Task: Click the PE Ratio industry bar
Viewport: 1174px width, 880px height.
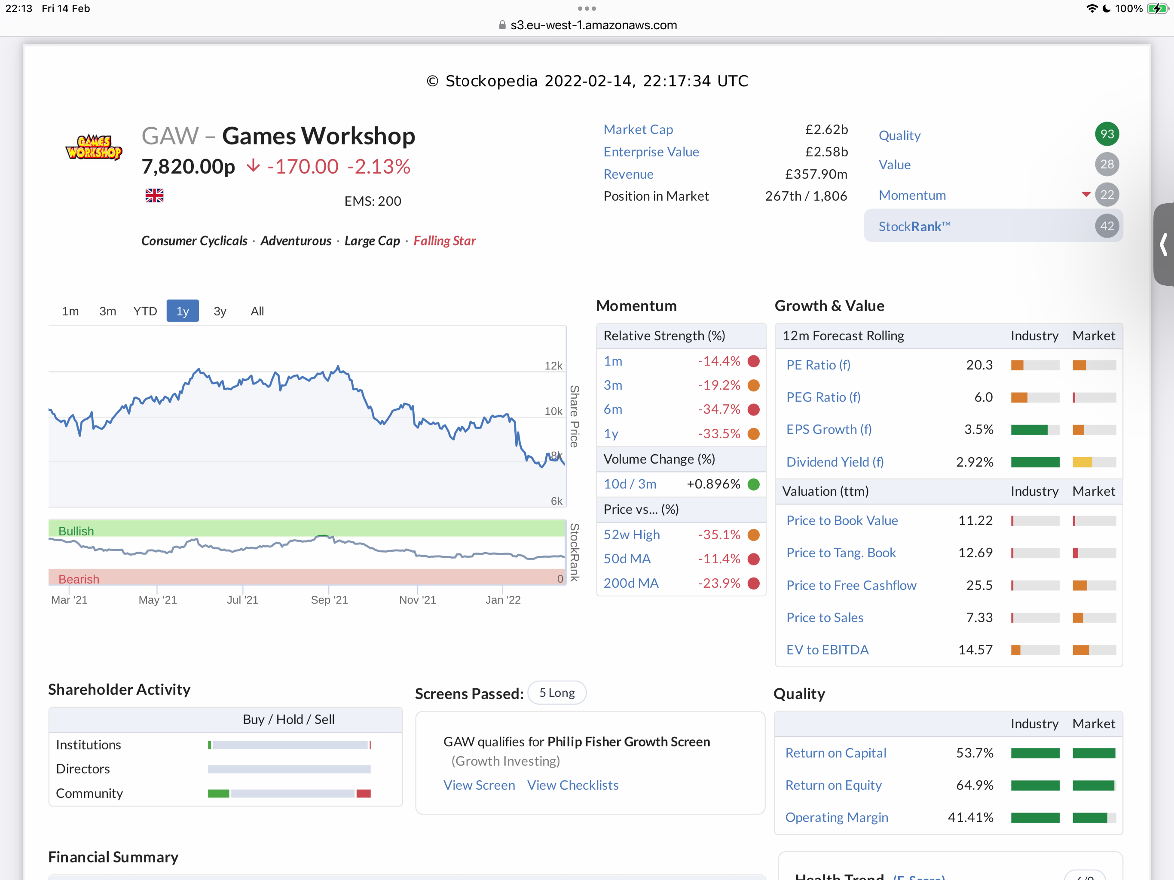Action: coord(1035,365)
